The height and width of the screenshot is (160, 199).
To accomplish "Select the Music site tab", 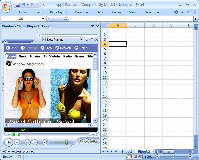I will click(23, 56).
